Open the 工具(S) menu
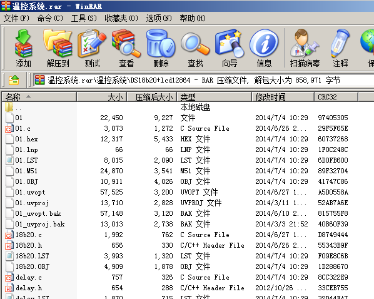The height and width of the screenshot is (299, 374). (84, 18)
